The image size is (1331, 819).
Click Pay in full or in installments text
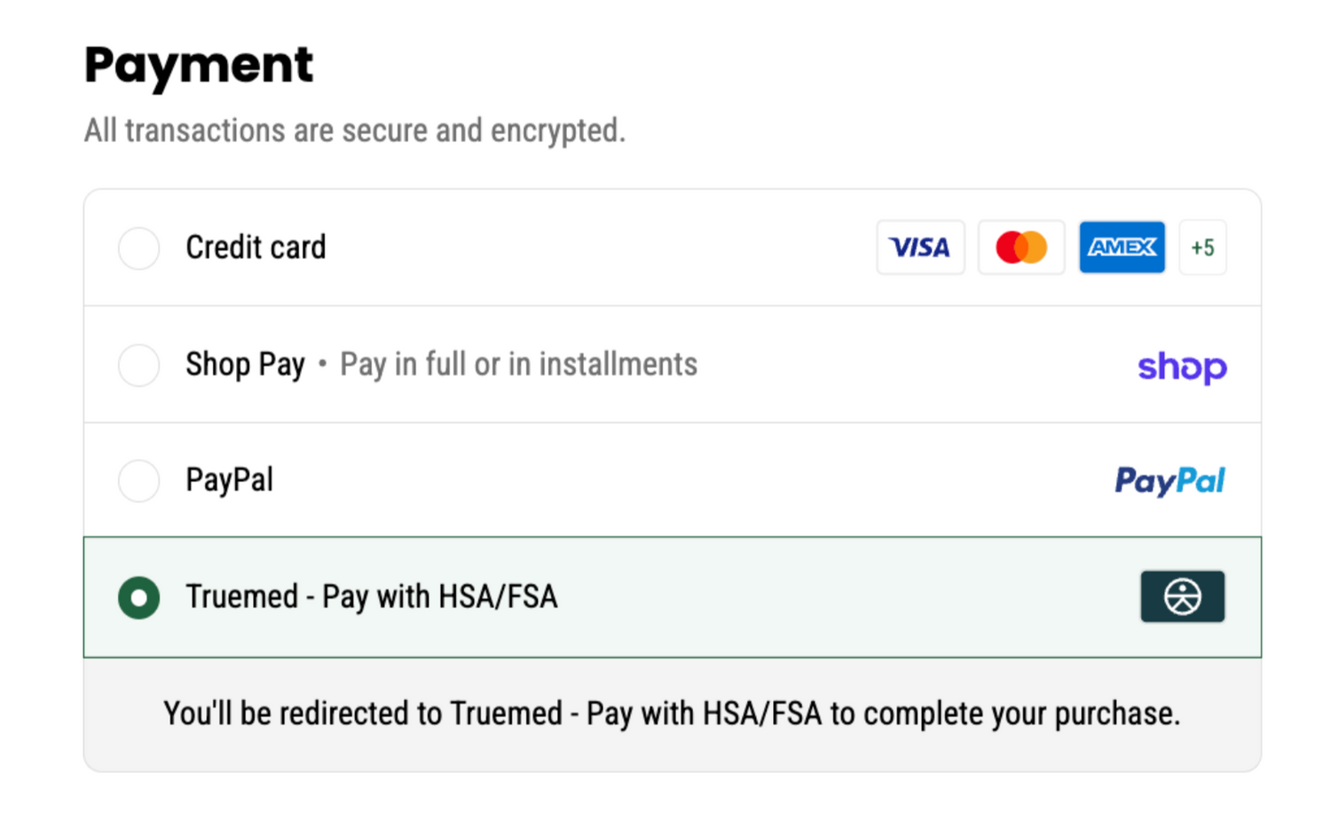(x=519, y=365)
